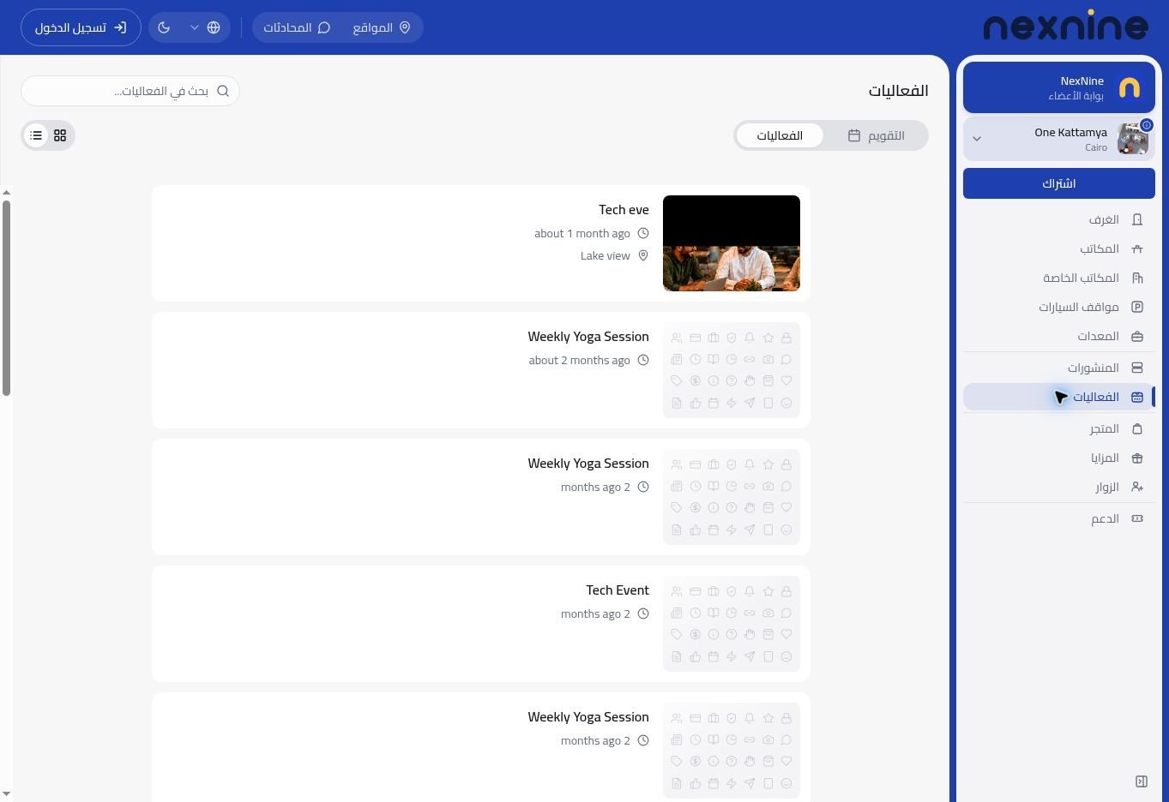The image size is (1169, 802).
Task: Click the المعدات briefcase icon
Action: pyautogui.click(x=1137, y=336)
